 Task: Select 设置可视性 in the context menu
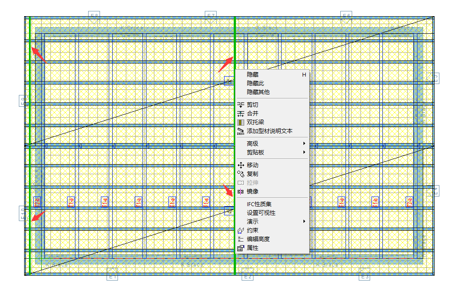coord(273,213)
